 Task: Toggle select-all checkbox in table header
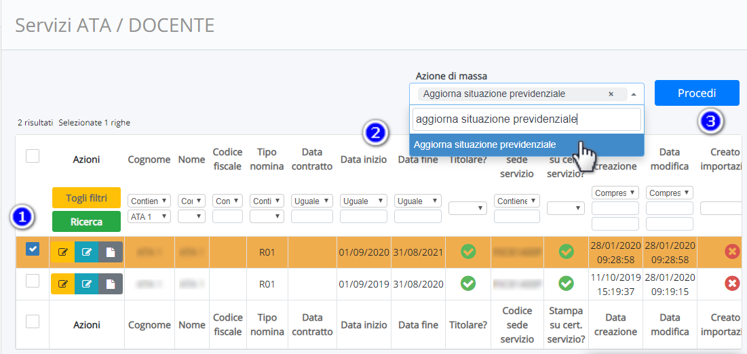(x=33, y=156)
